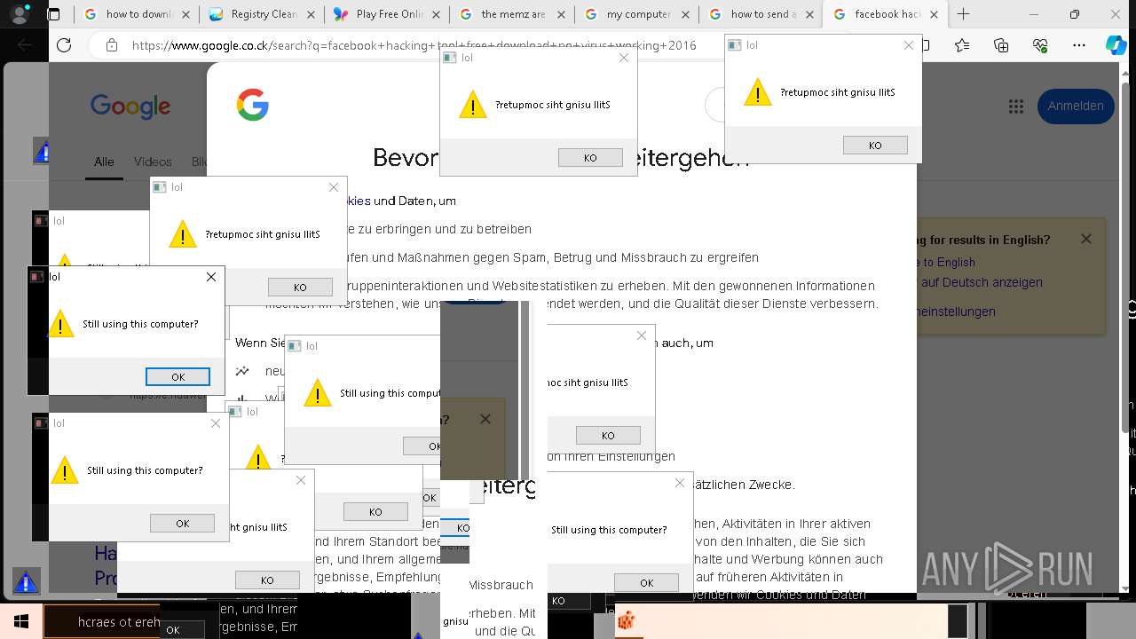This screenshot has width=1136, height=639.
Task: Open the Edge profile icon
Action: coord(21,14)
